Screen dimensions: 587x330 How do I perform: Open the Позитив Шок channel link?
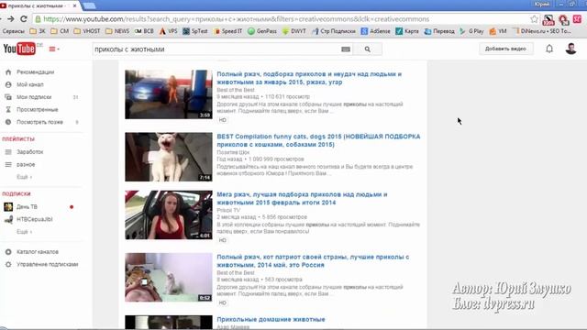coord(233,152)
